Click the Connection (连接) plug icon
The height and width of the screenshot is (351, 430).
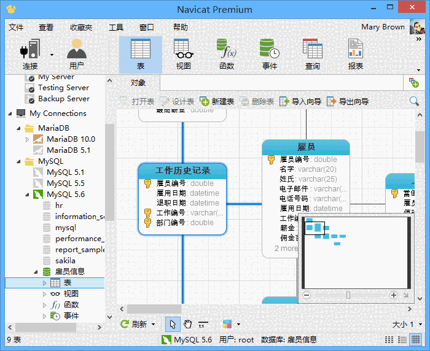(x=30, y=48)
